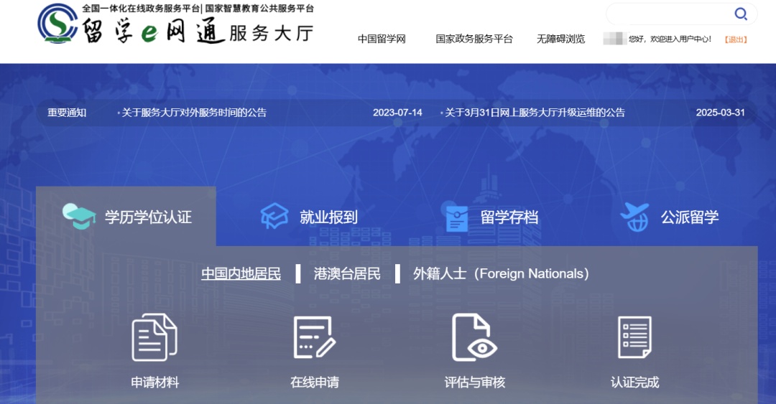Click the 申请材料 documents icon

(154, 337)
